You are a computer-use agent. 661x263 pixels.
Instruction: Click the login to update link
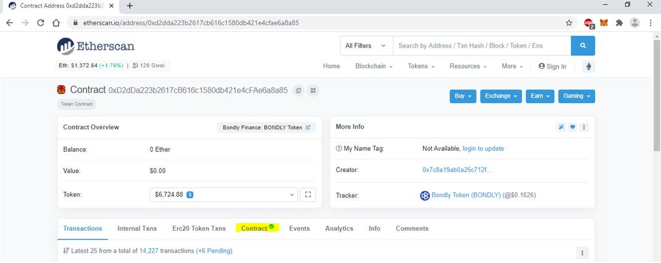point(483,149)
